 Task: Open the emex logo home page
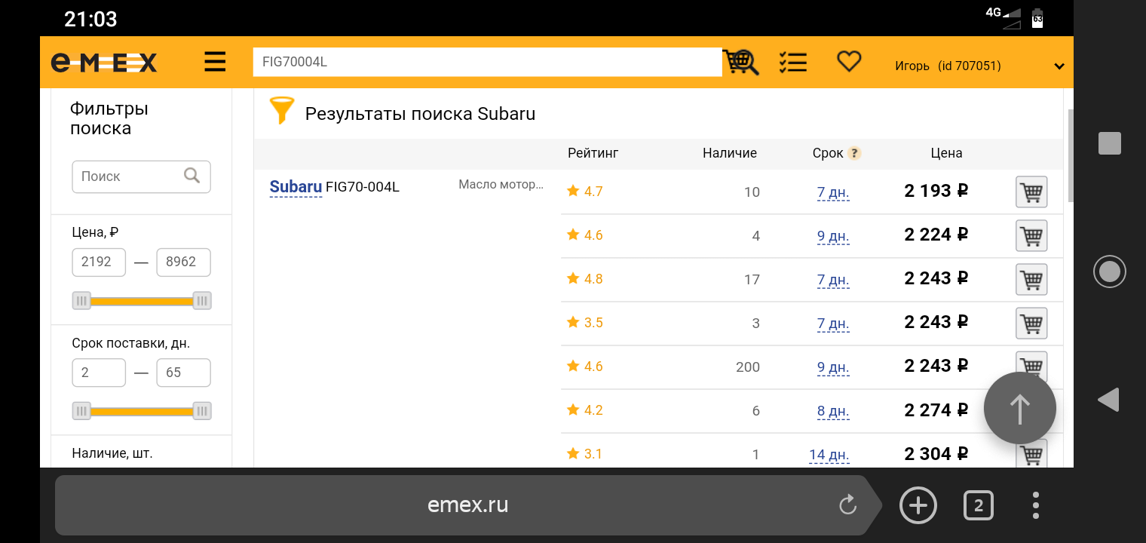point(104,63)
